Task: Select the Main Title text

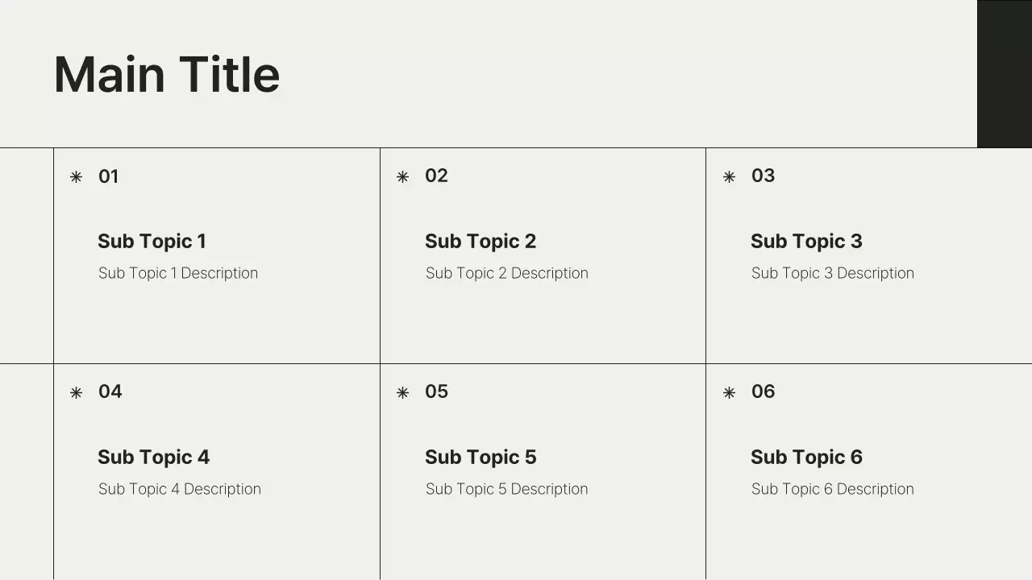Action: pos(167,74)
